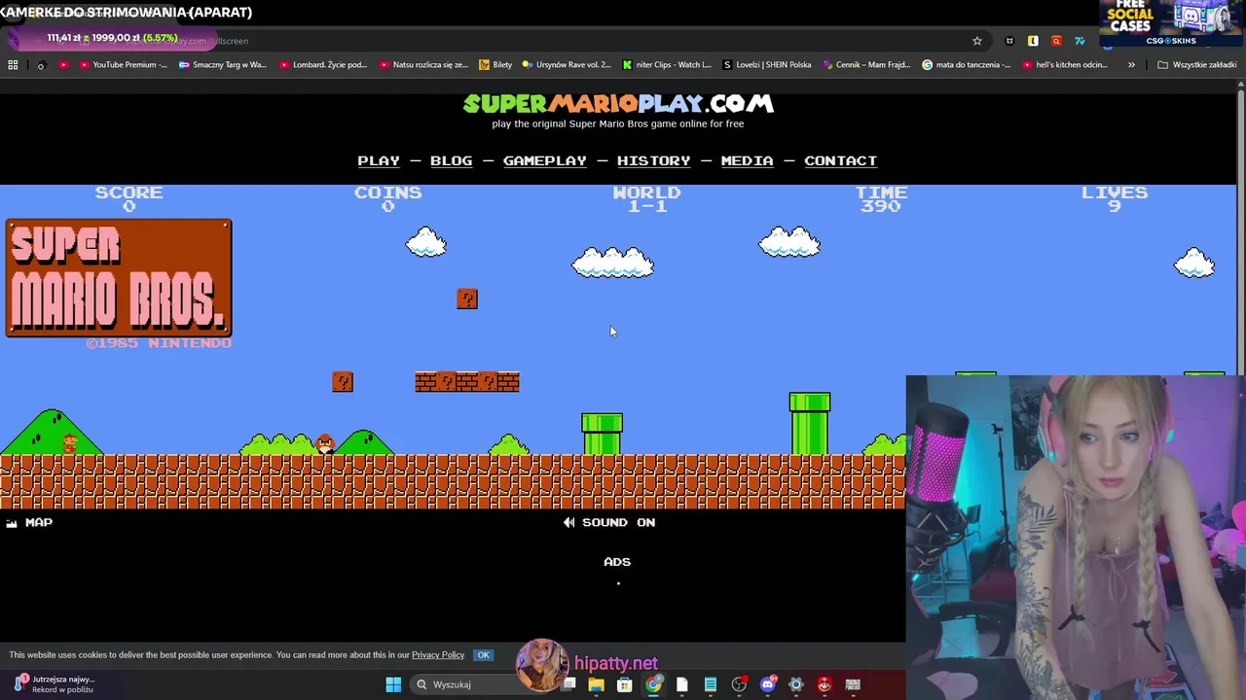
Task: Open the Cennik – Mam Frajd bookmark
Action: (866, 65)
